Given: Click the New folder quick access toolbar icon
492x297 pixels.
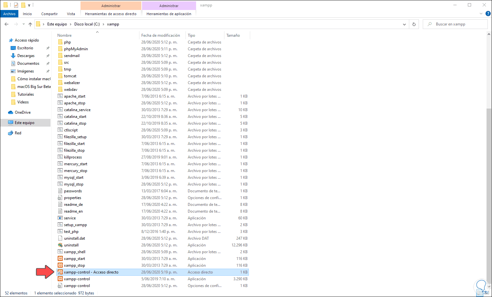Looking at the screenshot, I should coord(23,5).
